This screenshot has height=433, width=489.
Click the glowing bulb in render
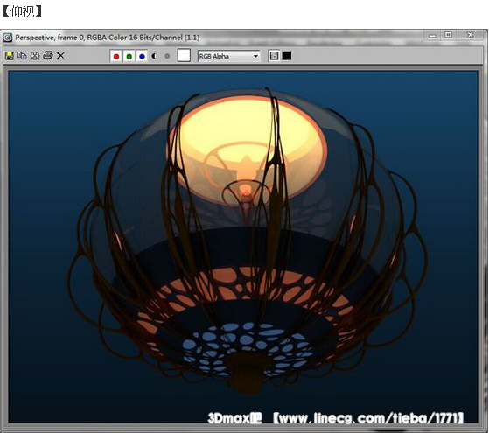246,191
